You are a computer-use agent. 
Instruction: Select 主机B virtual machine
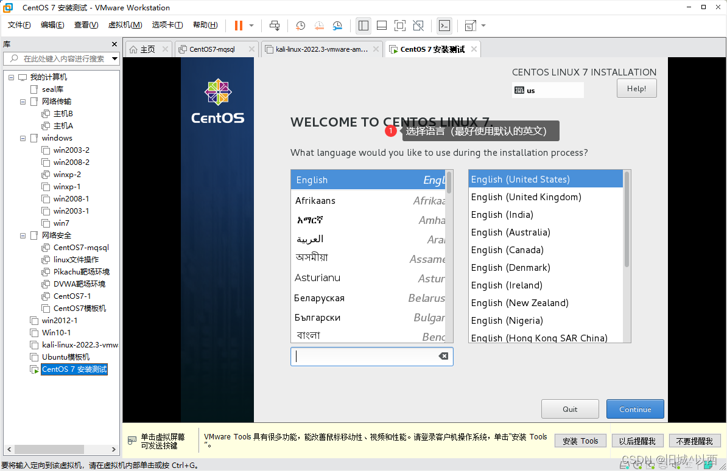[63, 114]
